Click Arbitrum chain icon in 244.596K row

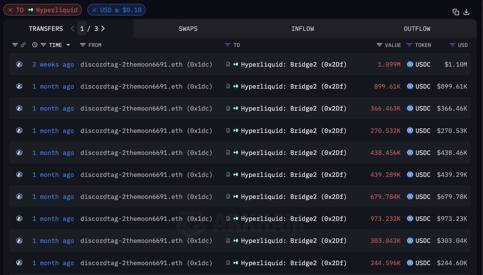click(19, 263)
